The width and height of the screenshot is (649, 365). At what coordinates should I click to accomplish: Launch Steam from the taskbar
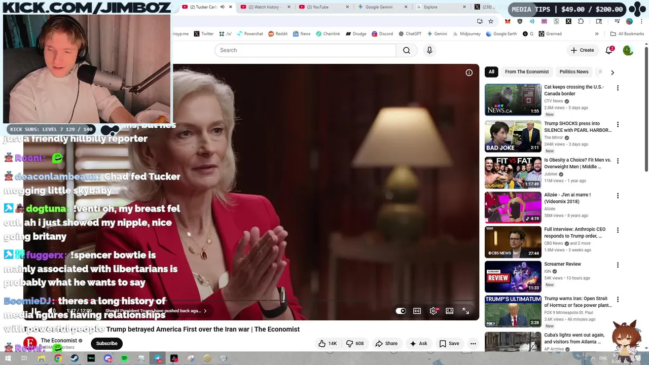coord(75,358)
